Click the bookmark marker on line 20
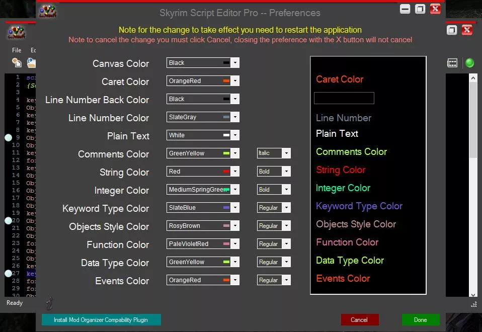 coord(8,220)
